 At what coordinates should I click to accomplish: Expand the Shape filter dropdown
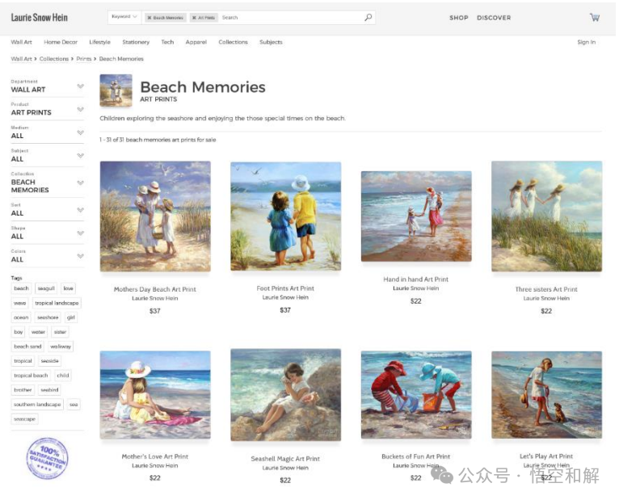[x=48, y=233]
